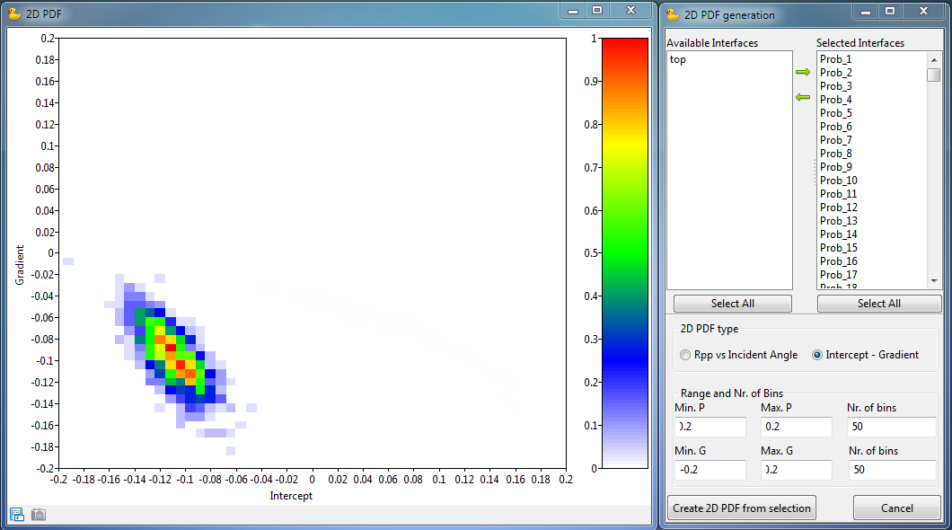
Task: Select Prob_16 in Selected Interfaces
Action: coord(839,261)
